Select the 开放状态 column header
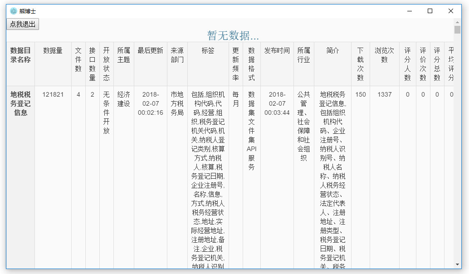The width and height of the screenshot is (469, 274). pyautogui.click(x=106, y=64)
